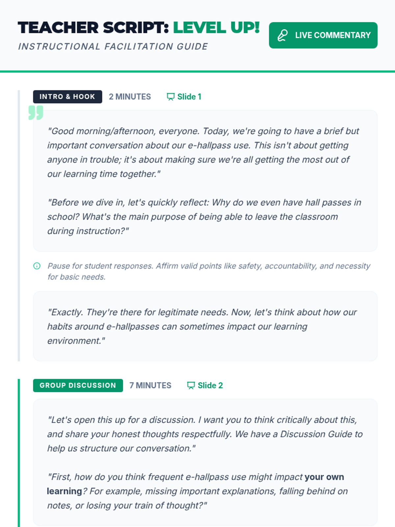Click the presentation icon beside Slide 1
This screenshot has height=527, width=395.
(171, 97)
